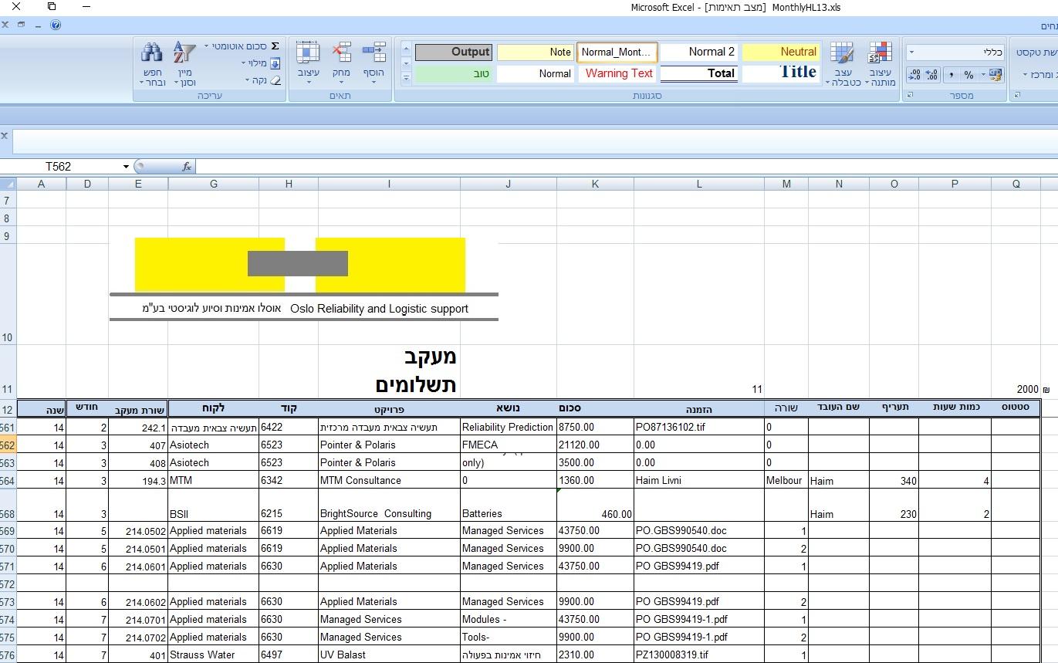The image size is (1058, 663).
Task: Click the Fill down icon
Action: pos(275,63)
